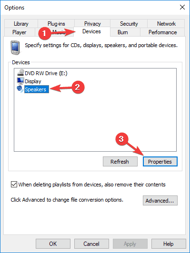
Task: Click the Speakers device icon
Action: (20, 89)
